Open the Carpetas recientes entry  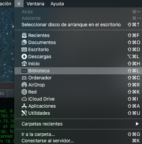78,124
